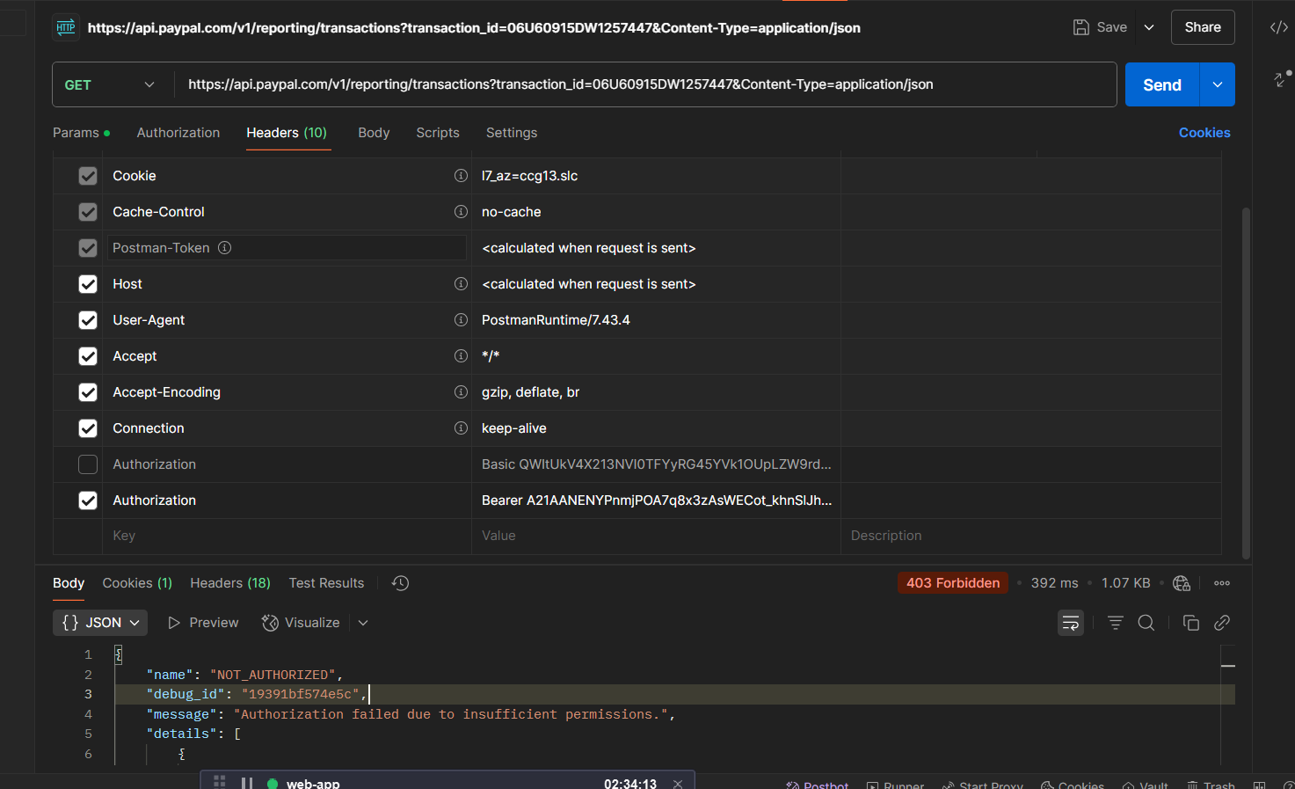Viewport: 1295px width, 789px height.
Task: Click the new header Value field
Action: point(656,536)
